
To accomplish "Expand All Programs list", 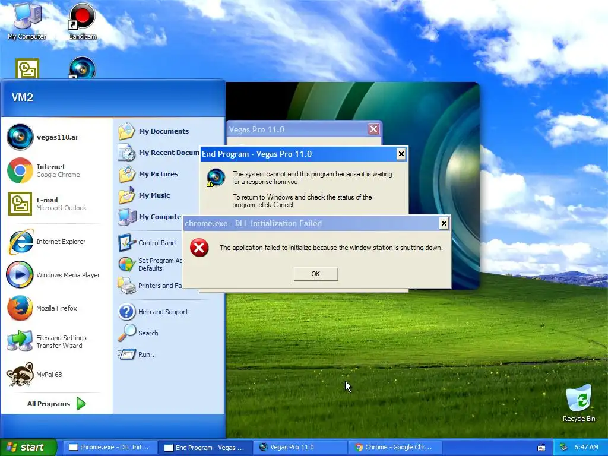I will pyautogui.click(x=56, y=404).
